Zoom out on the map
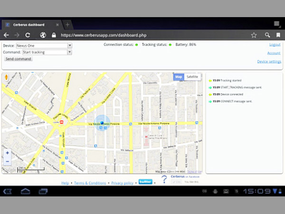 (7, 162)
